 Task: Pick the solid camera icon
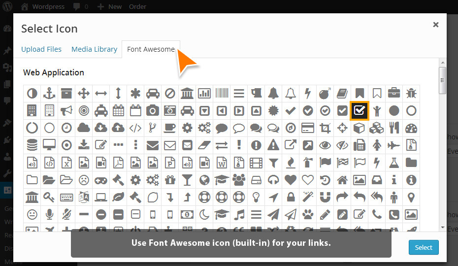[153, 111]
